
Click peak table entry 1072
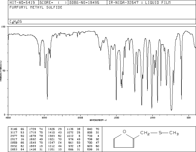coord(70,132)
